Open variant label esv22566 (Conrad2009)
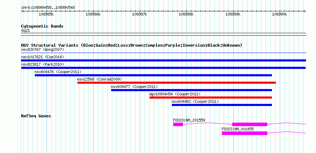Viewport: 316px width, 153px height. [99, 79]
